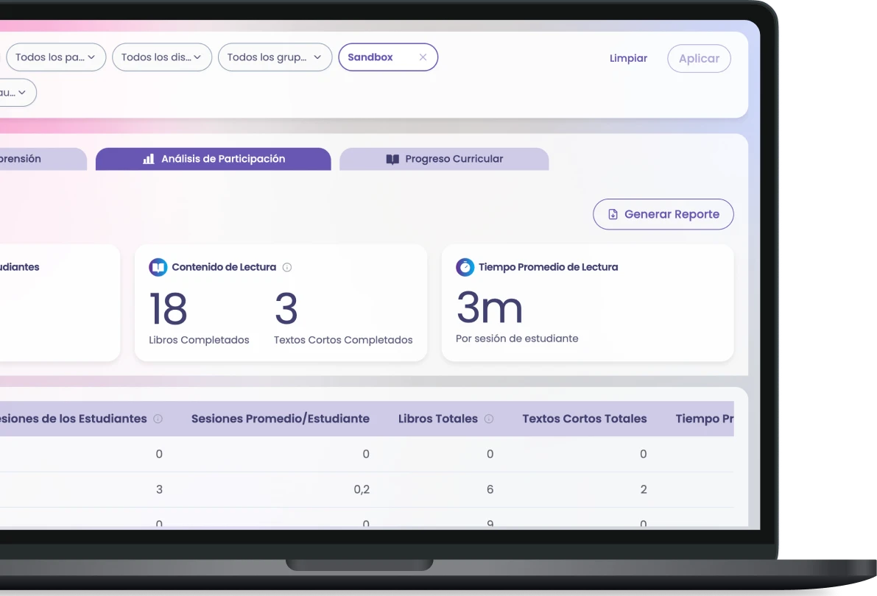Image resolution: width=877 pixels, height=596 pixels.
Task: Click the info icon next to Sesiones de los Estudiantes
Action: 158,418
